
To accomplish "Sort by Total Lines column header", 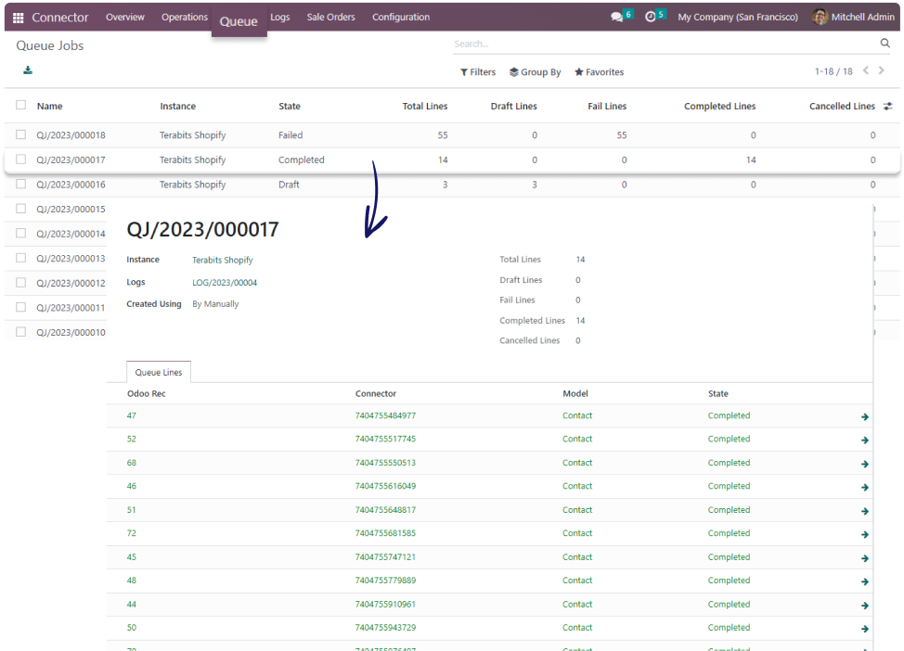I will click(x=425, y=106).
